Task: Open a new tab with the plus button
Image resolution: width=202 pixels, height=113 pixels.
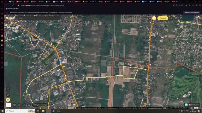Action: (180, 2)
